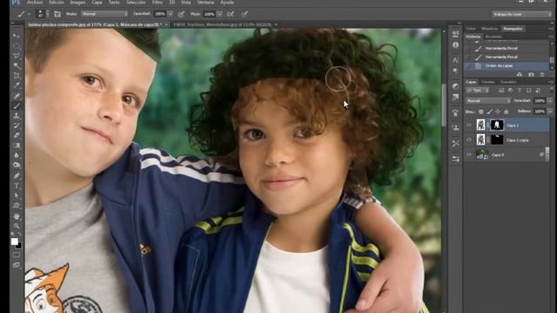Viewport: 557px width, 313px height.
Task: Select the Move tool
Action: pyautogui.click(x=17, y=37)
